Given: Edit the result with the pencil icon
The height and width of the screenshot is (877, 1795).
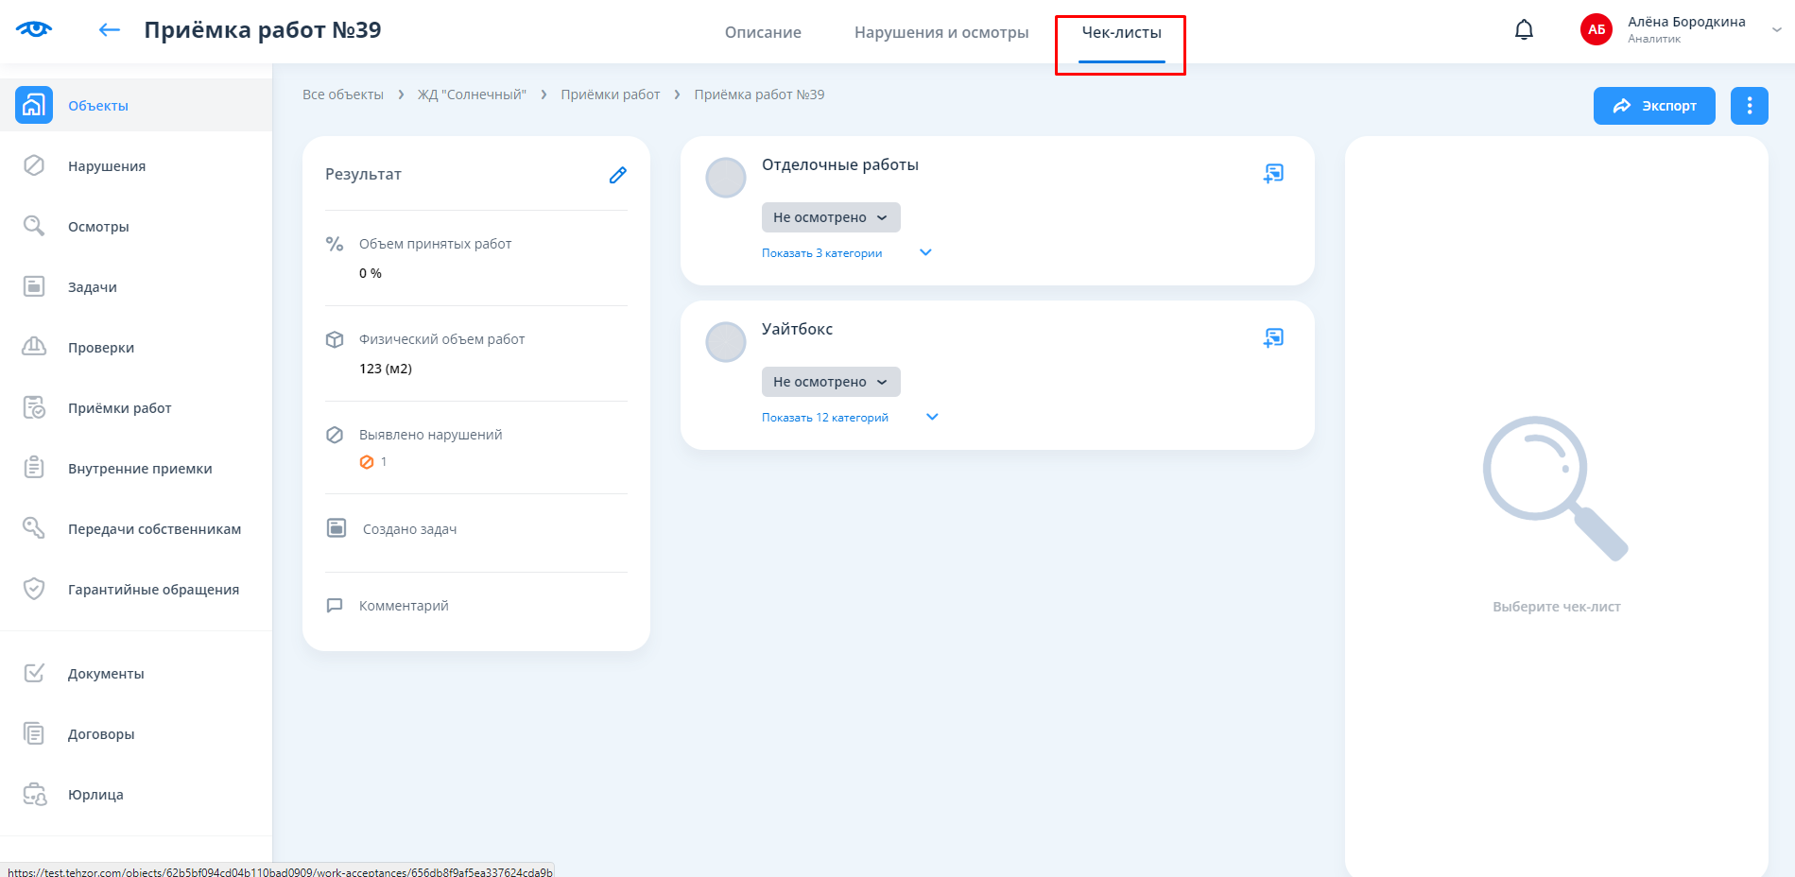Looking at the screenshot, I should tap(617, 175).
